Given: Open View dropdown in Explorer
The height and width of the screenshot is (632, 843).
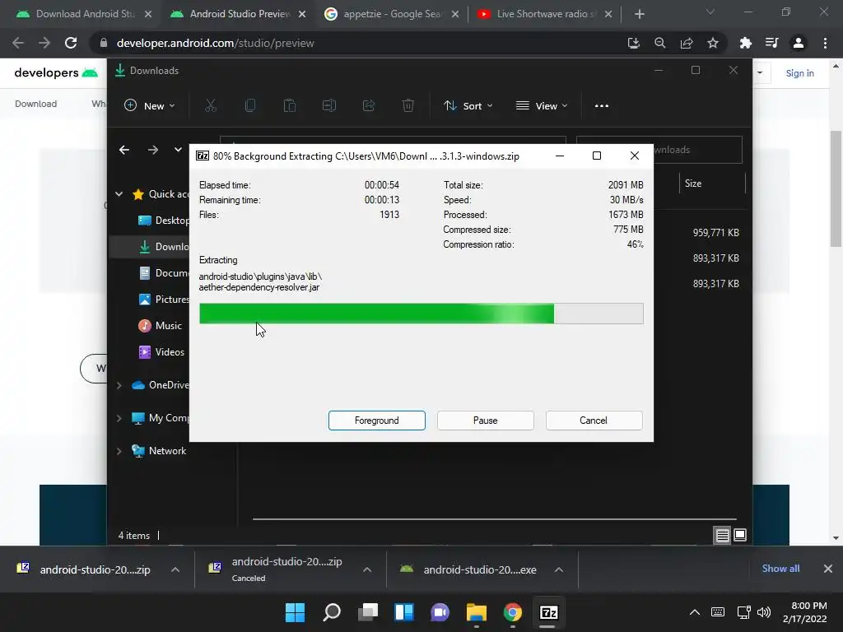Looking at the screenshot, I should click(x=542, y=106).
